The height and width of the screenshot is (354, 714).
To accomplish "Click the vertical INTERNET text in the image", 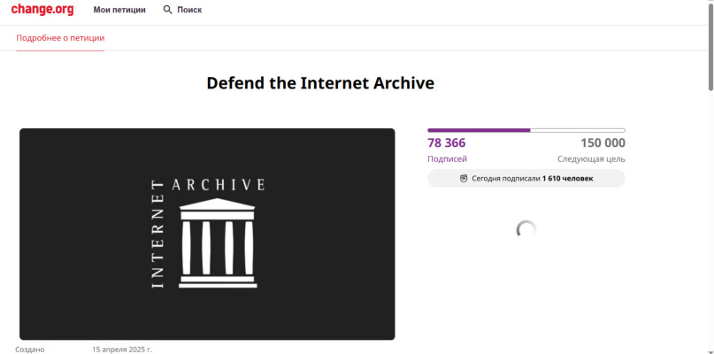I will point(159,235).
